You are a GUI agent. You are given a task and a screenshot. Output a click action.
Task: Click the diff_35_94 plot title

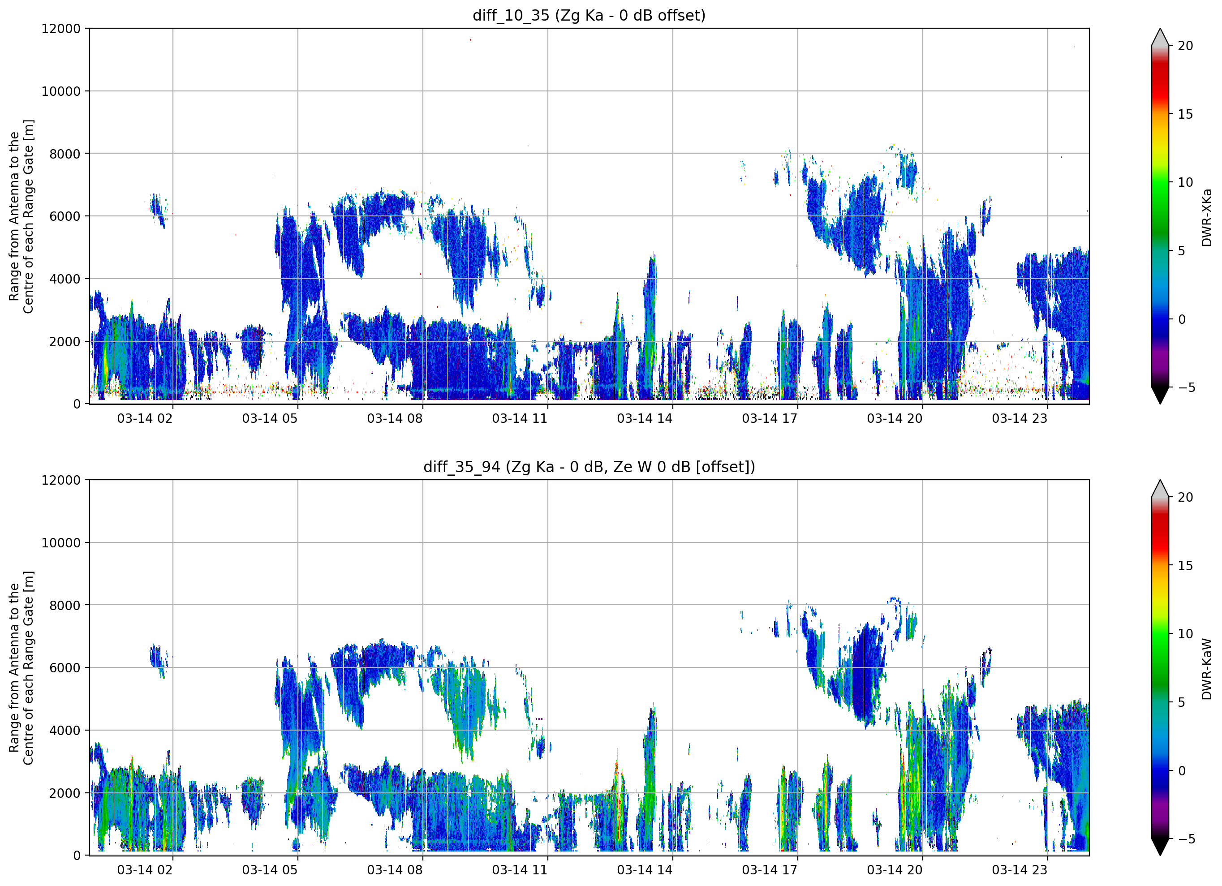(589, 467)
